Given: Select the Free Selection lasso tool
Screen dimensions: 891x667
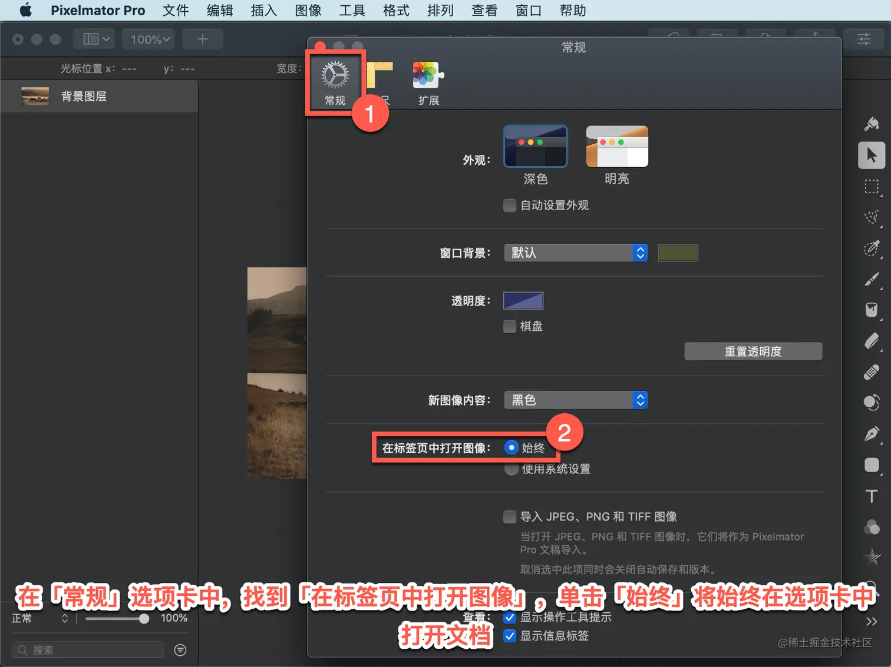Looking at the screenshot, I should coord(872,217).
